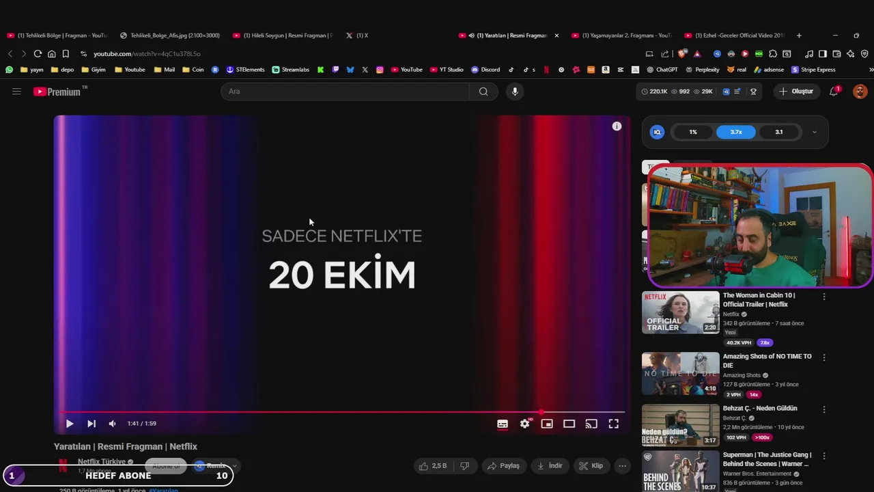This screenshot has height=492, width=874.
Task: Click the Oluştur create button
Action: pos(796,92)
